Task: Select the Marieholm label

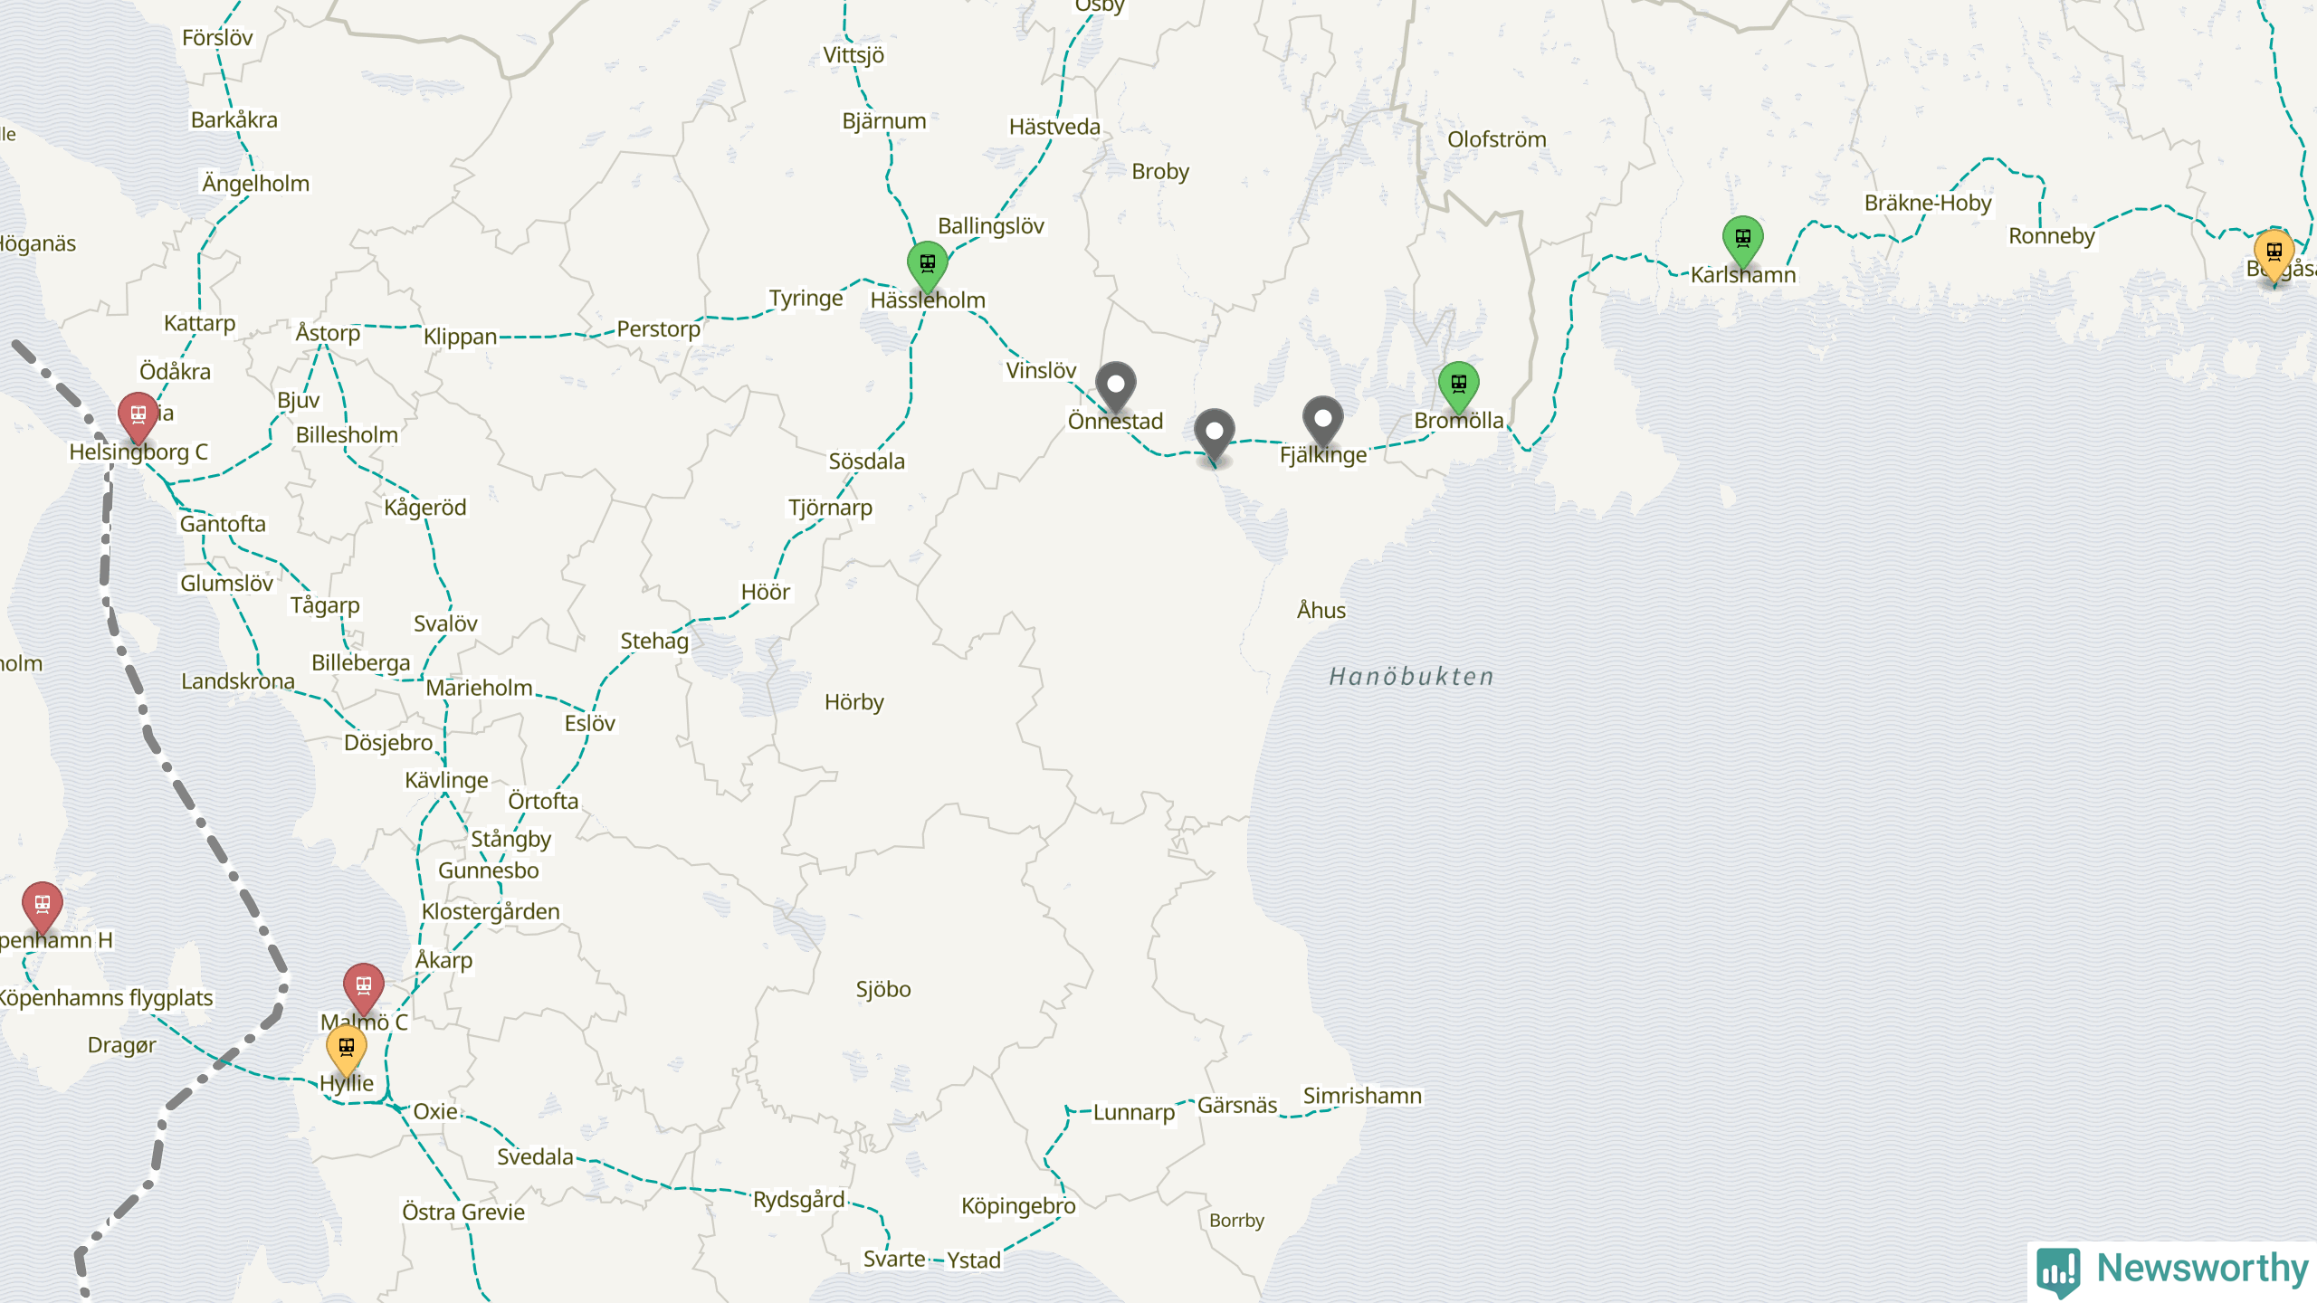Action: [480, 688]
